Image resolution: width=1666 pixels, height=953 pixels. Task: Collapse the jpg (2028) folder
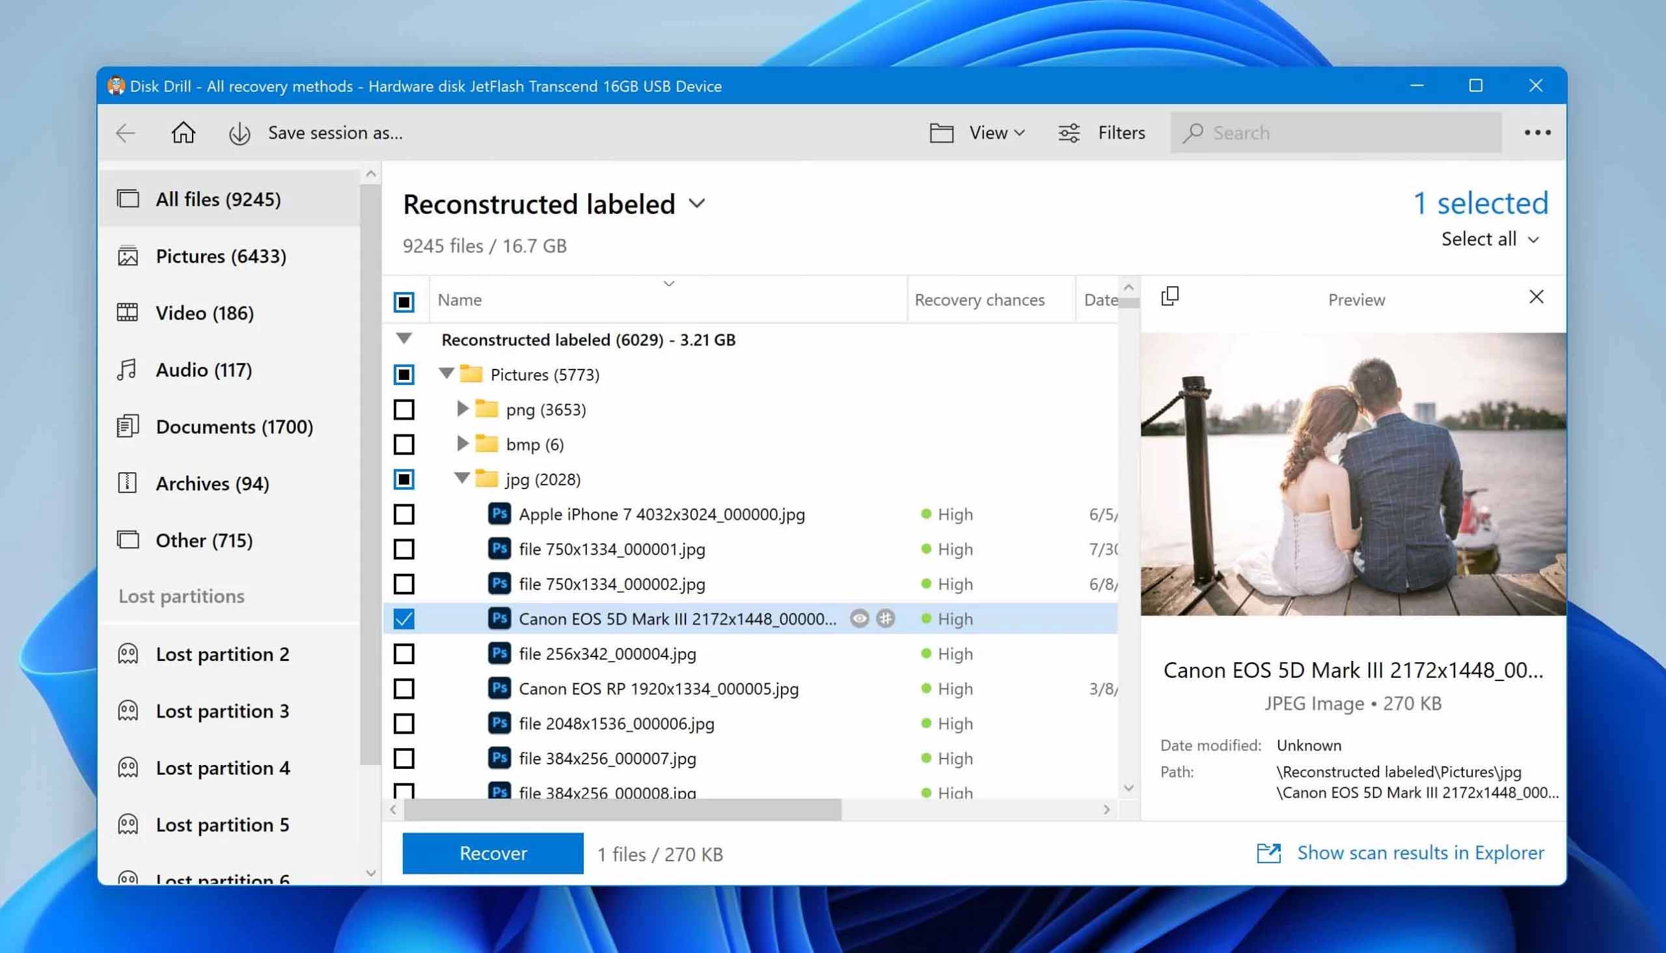click(462, 478)
